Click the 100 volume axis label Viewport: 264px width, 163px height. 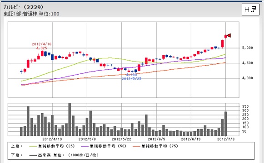coord(245,127)
